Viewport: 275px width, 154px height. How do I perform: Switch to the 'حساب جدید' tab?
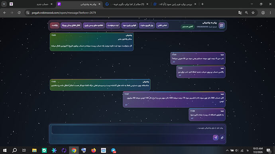click(31, 4)
